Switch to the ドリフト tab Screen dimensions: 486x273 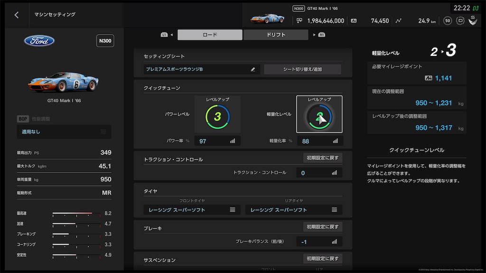[x=276, y=35]
